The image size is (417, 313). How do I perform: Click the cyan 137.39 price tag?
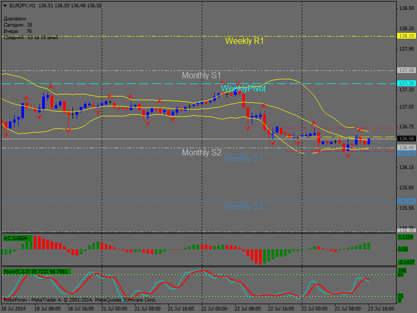pos(406,83)
